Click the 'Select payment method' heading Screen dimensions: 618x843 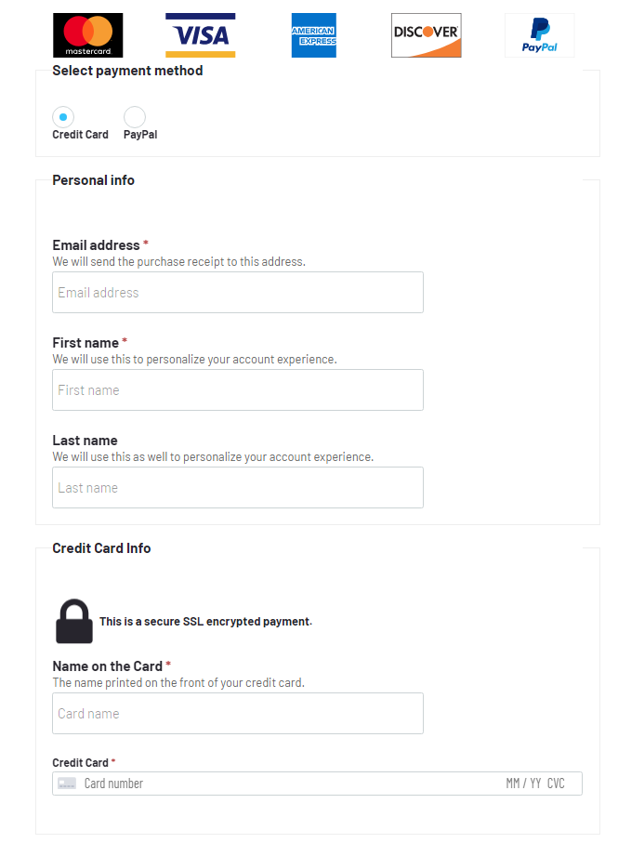tap(127, 71)
